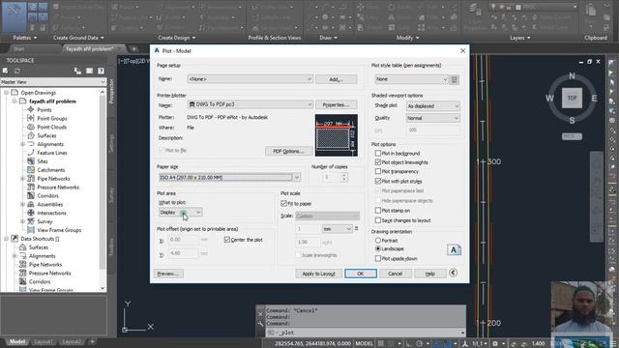
Task: Click the Add... button
Action: pos(336,79)
